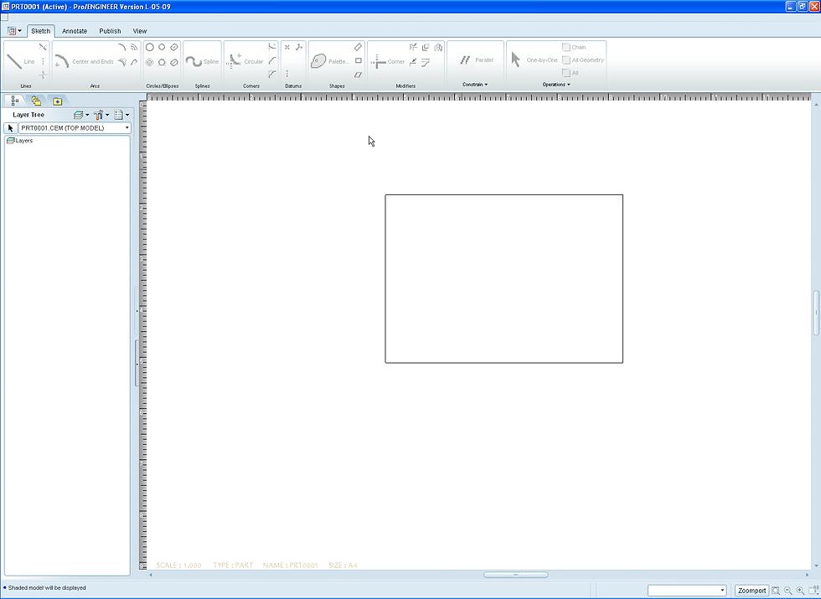Enable the All Geometry checkbox
The height and width of the screenshot is (599, 821).
click(566, 60)
